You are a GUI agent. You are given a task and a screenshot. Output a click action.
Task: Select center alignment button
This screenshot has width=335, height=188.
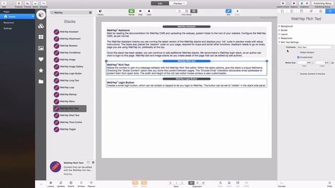point(197,183)
